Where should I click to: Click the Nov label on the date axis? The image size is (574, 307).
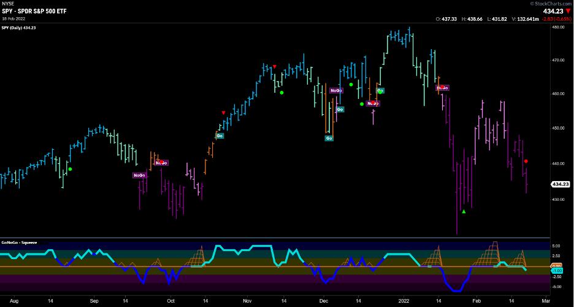click(247, 300)
